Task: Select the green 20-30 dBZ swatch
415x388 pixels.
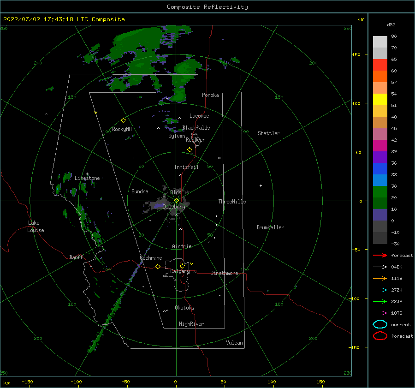Action: pos(380,192)
